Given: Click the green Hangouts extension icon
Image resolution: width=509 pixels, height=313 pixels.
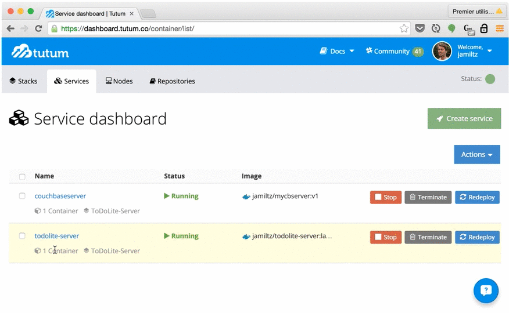Looking at the screenshot, I should pos(451,28).
